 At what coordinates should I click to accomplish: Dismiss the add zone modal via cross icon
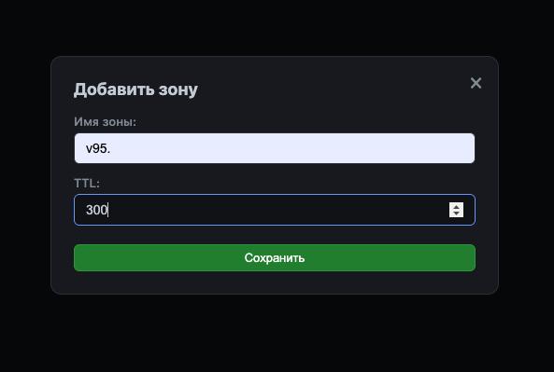click(476, 83)
